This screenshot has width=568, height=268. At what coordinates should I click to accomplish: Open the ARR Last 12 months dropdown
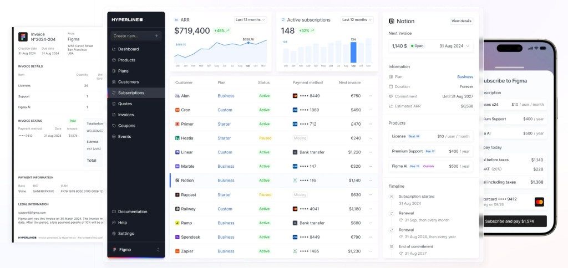[250, 20]
